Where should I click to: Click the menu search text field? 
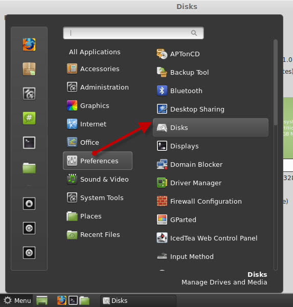133,33
